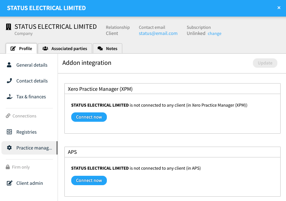Click the Addon integration heading
Viewport: 286px width, 201px height.
(x=87, y=63)
